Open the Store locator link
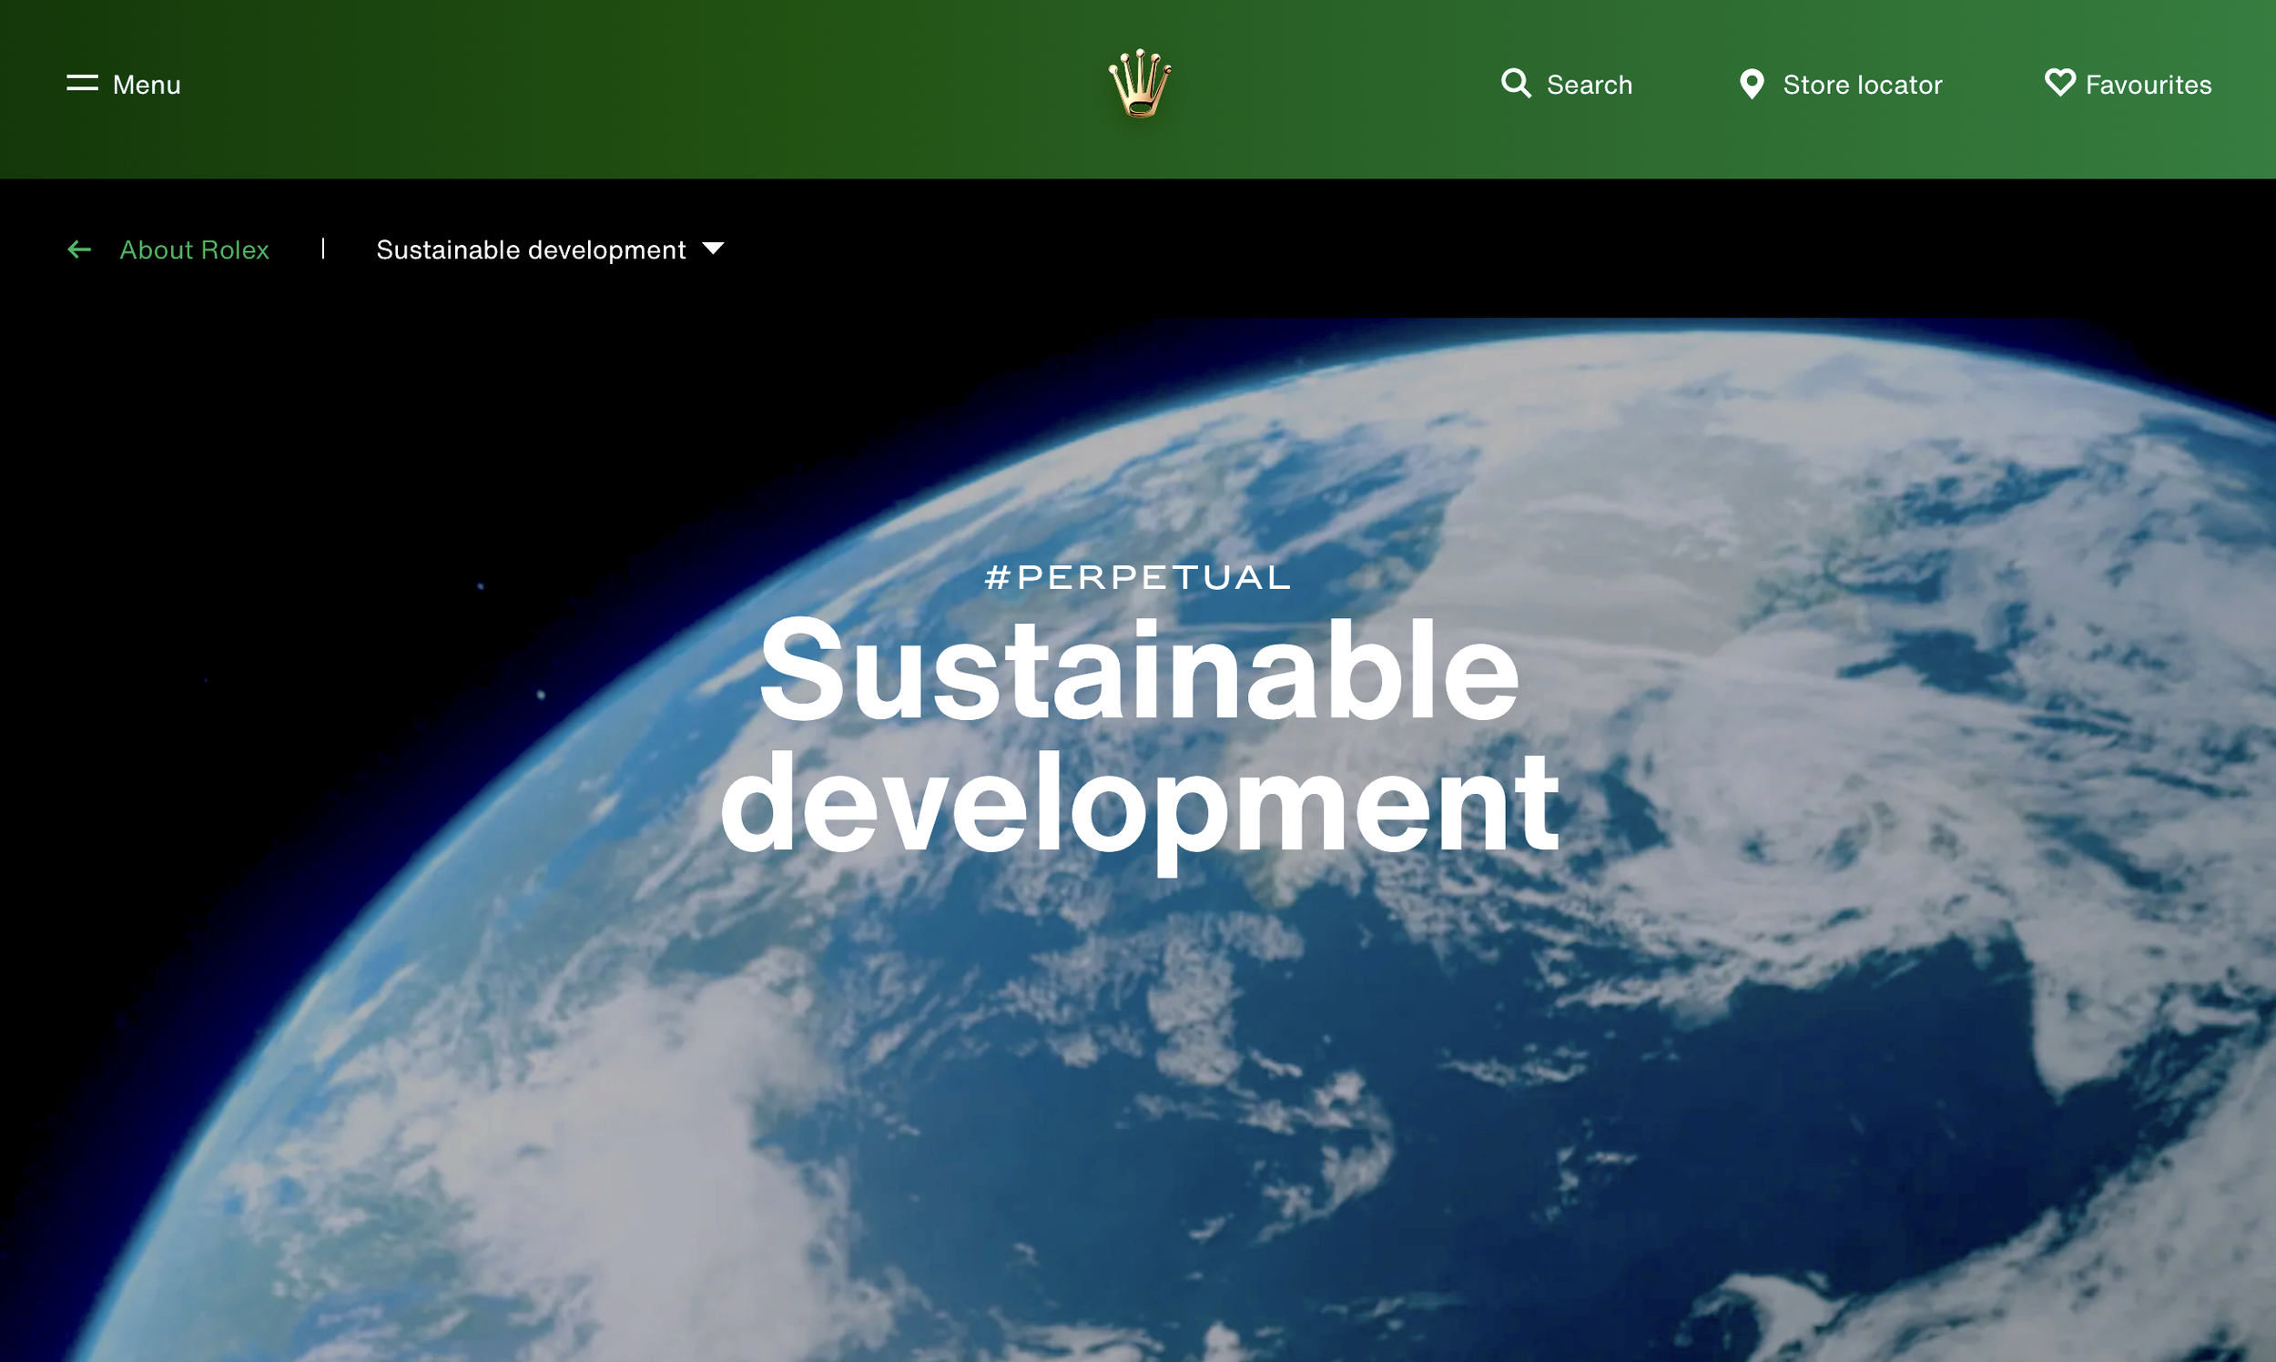Viewport: 2276px width, 1362px height. 1861,86
